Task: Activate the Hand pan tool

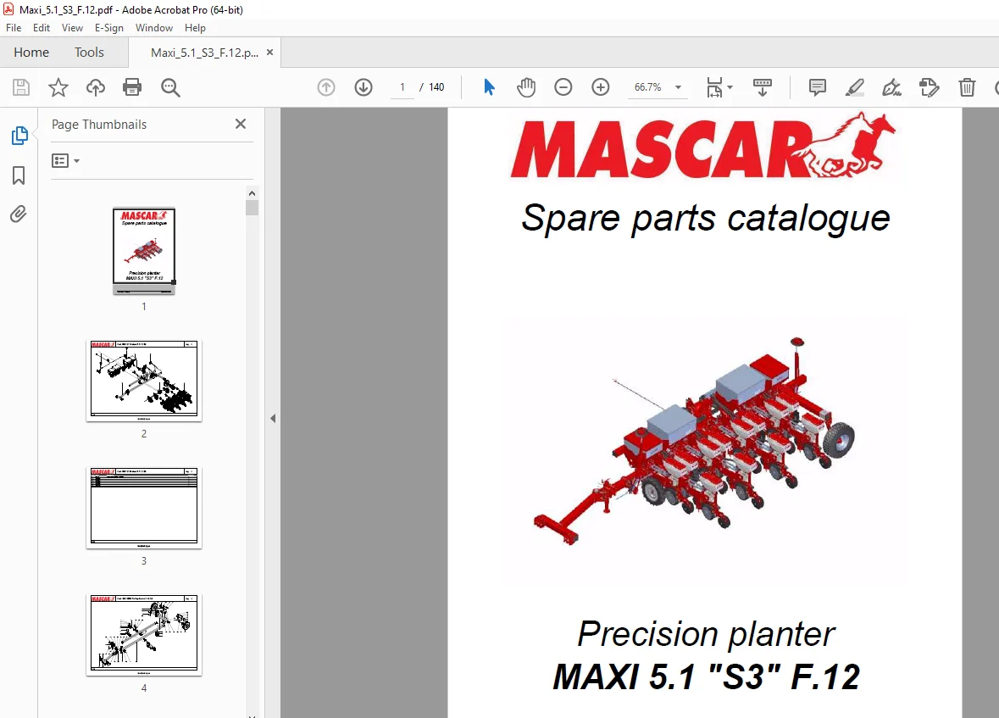Action: pyautogui.click(x=526, y=87)
